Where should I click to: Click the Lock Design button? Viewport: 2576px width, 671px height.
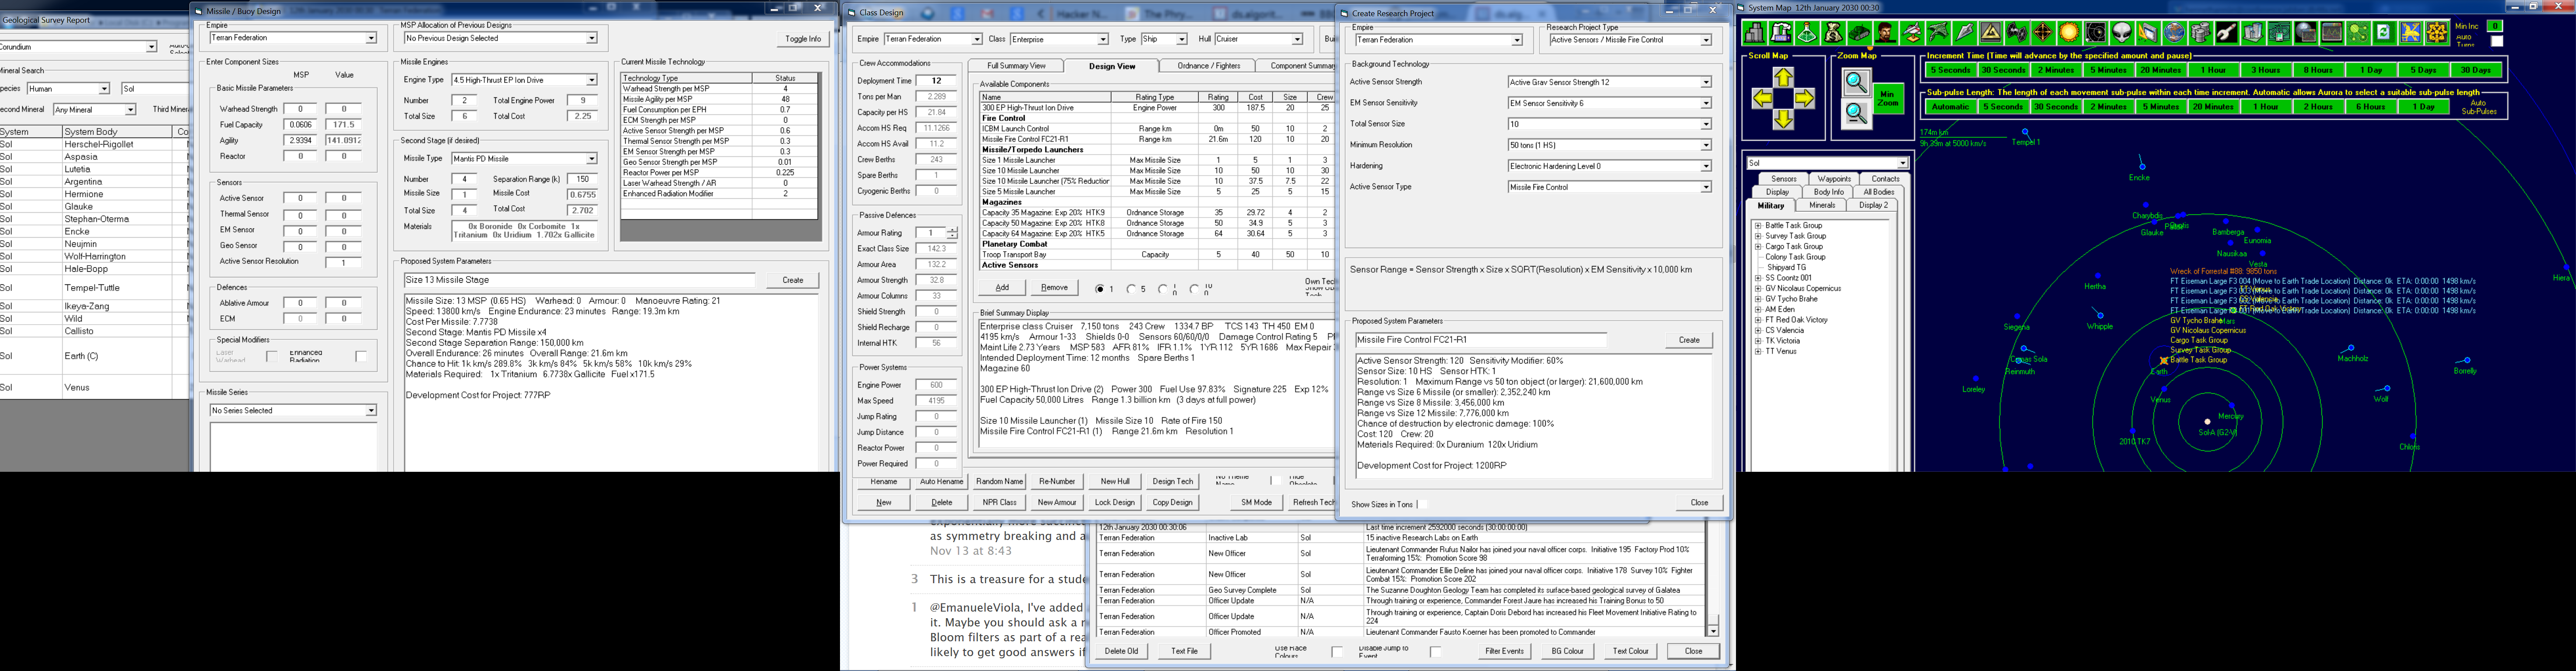click(x=1115, y=502)
